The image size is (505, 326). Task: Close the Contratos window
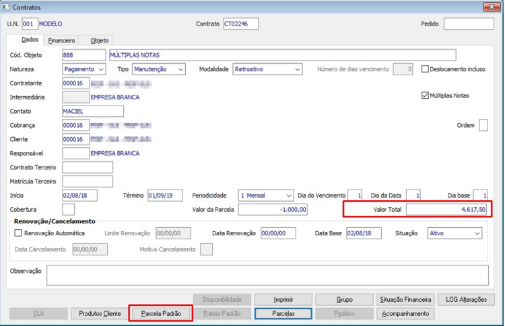click(x=492, y=7)
